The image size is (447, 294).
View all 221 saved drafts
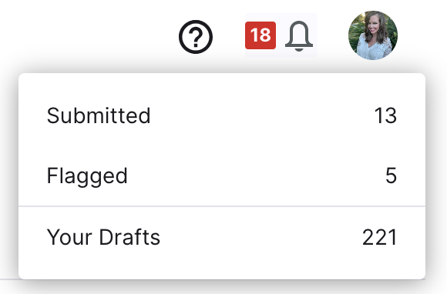pos(222,237)
